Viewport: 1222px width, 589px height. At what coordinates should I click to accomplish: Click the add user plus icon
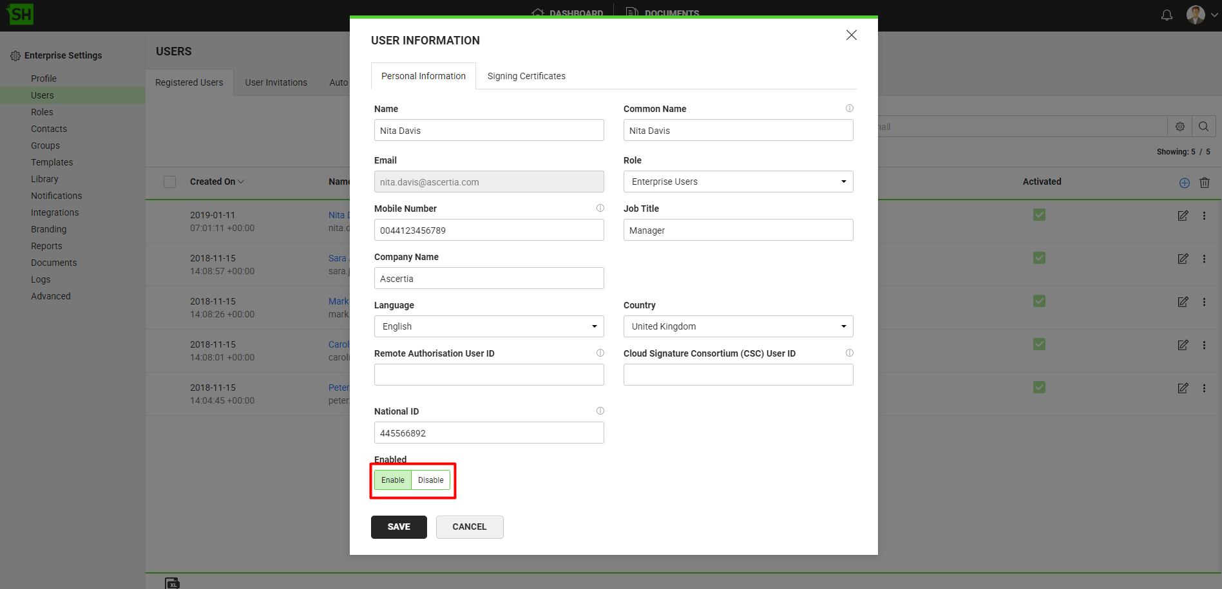(1184, 183)
